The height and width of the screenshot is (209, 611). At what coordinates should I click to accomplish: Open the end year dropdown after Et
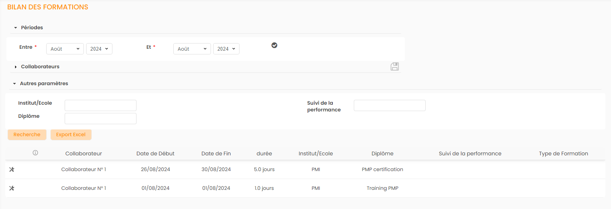pyautogui.click(x=226, y=49)
